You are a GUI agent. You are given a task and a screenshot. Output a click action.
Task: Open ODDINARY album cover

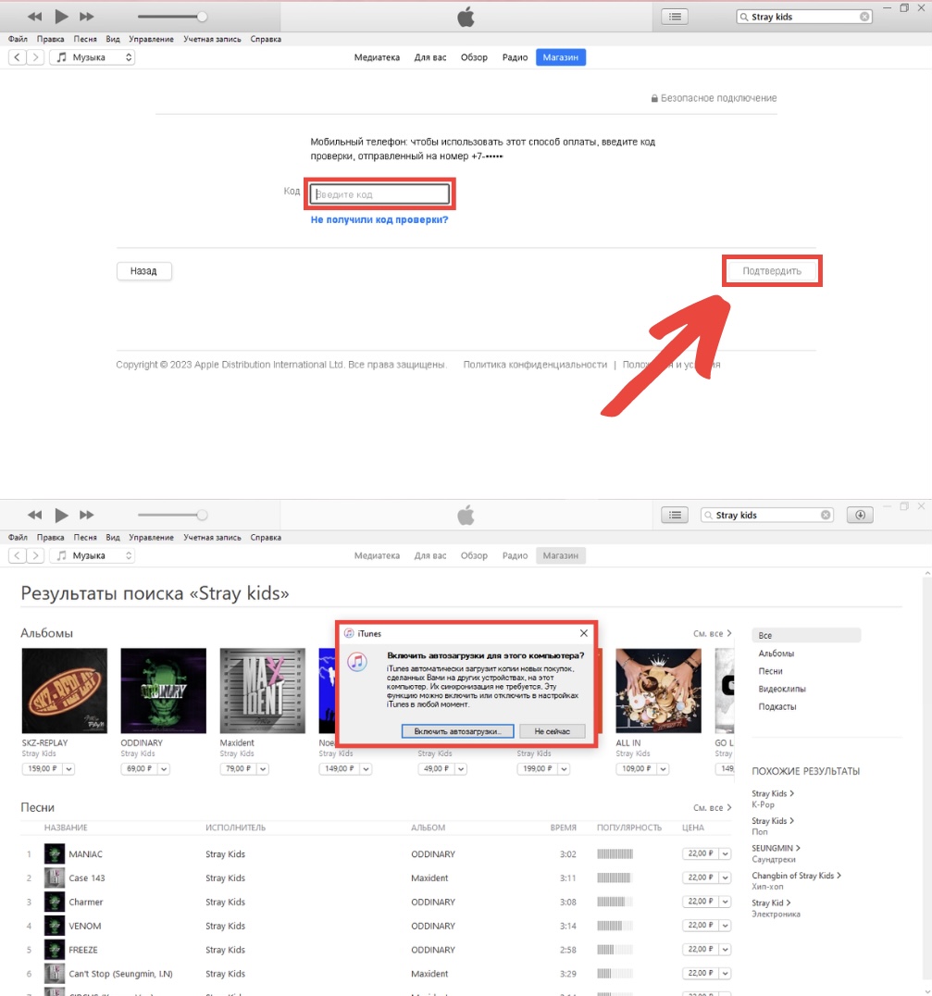coord(163,691)
